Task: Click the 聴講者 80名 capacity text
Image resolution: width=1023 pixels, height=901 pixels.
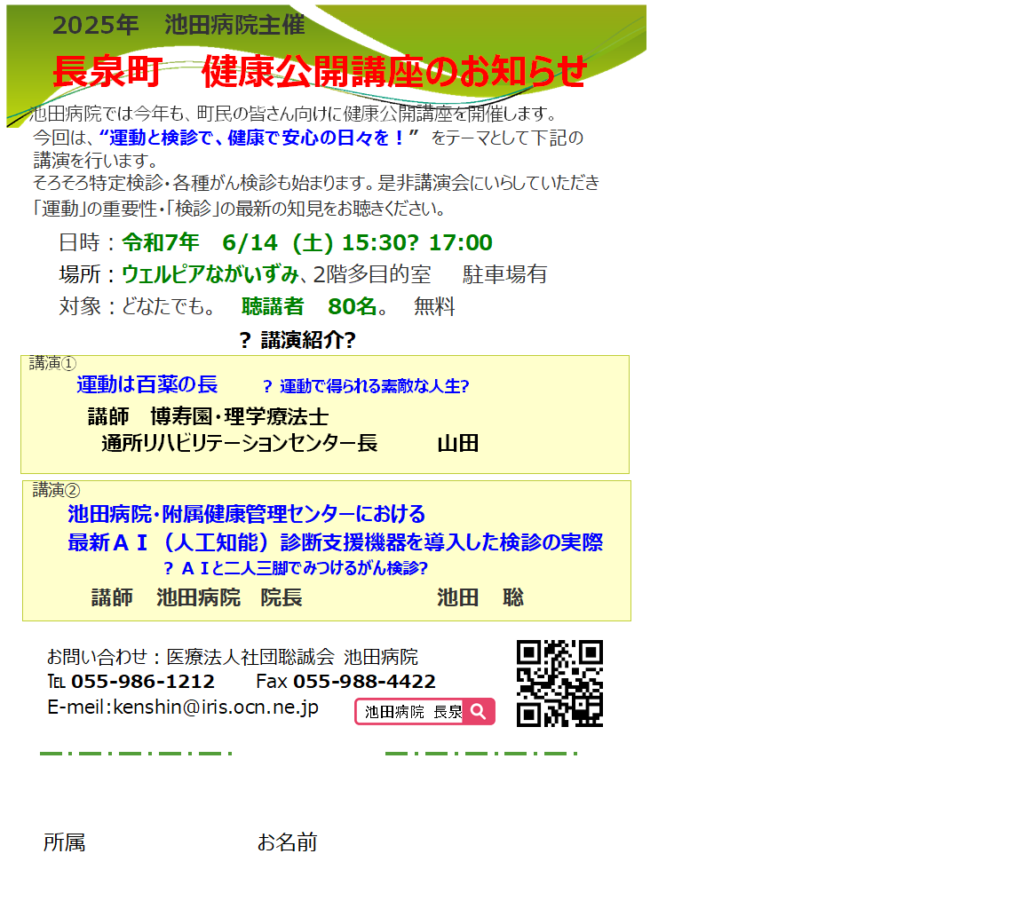Action: click(x=309, y=306)
